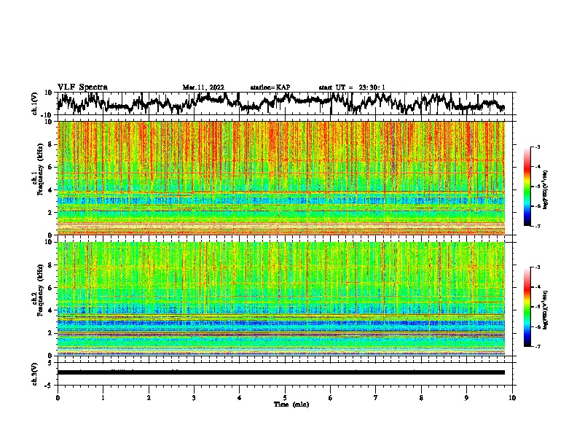Click the "ch.2 Frequency (kHz)" axis label
The width and height of the screenshot is (577, 446).
[x=37, y=290]
